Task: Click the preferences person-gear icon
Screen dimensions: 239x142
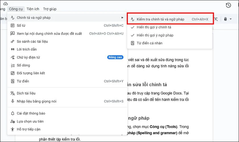Action: (13, 121)
